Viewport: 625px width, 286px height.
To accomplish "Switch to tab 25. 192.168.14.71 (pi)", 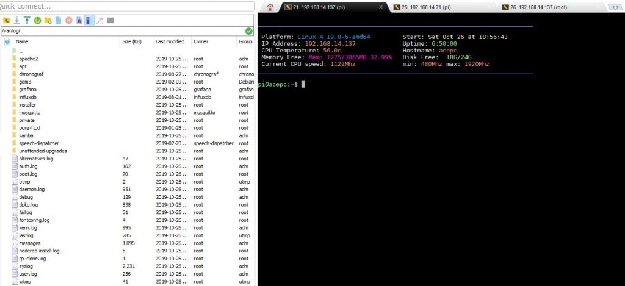I will 426,7.
